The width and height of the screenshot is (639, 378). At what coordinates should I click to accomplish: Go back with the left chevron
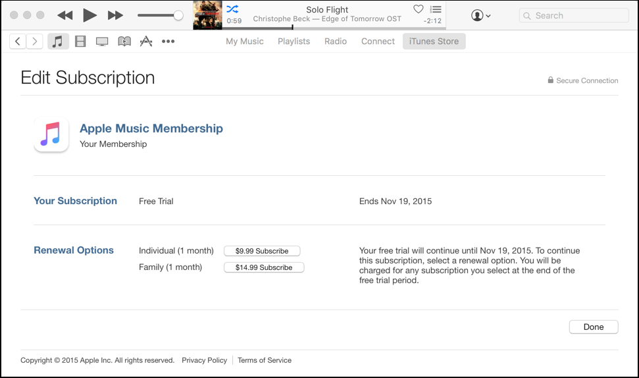pos(18,41)
